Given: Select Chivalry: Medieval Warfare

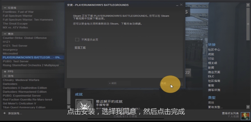Looking at the screenshot, I should (21, 80).
